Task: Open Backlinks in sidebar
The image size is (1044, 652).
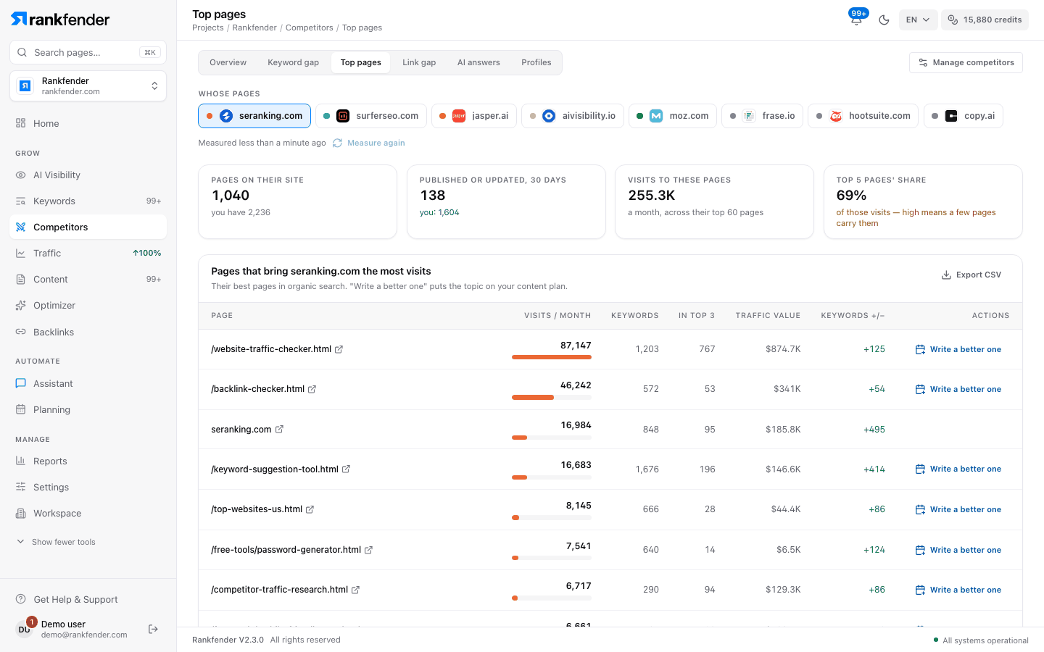Action: (88, 332)
